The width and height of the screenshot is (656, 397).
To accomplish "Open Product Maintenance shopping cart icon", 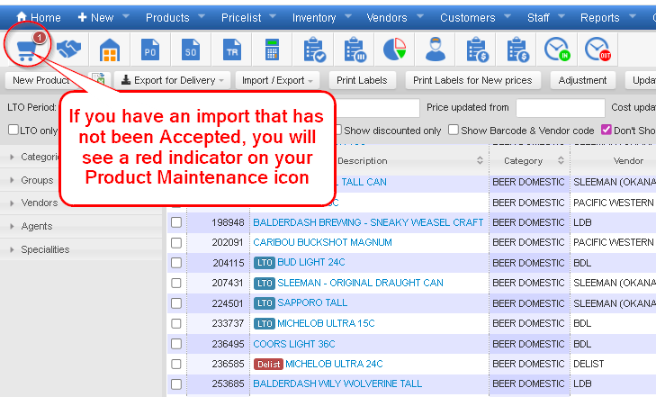I will (x=26, y=50).
